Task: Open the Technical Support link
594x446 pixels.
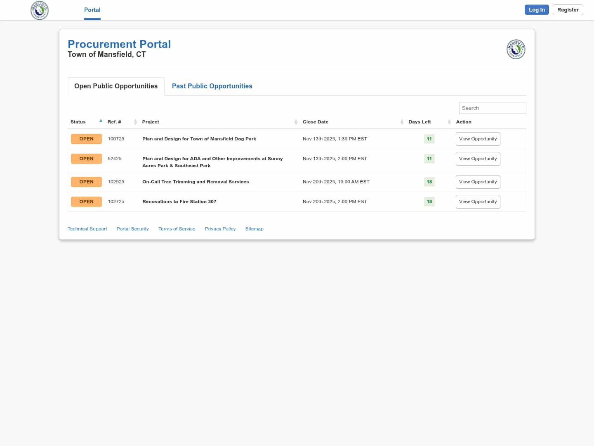Action: (87, 229)
